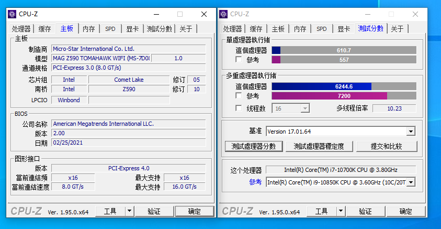The height and width of the screenshot is (229, 441).
Task: Open 显卡 tab in right window
Action: point(344,29)
